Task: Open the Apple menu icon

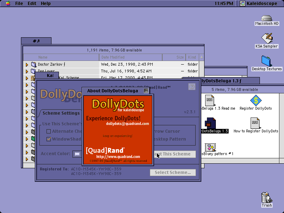Action: click(x=8, y=4)
